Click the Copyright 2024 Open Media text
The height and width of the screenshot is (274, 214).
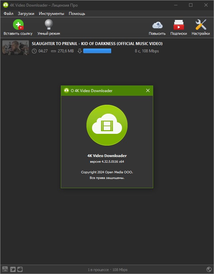coord(107,172)
